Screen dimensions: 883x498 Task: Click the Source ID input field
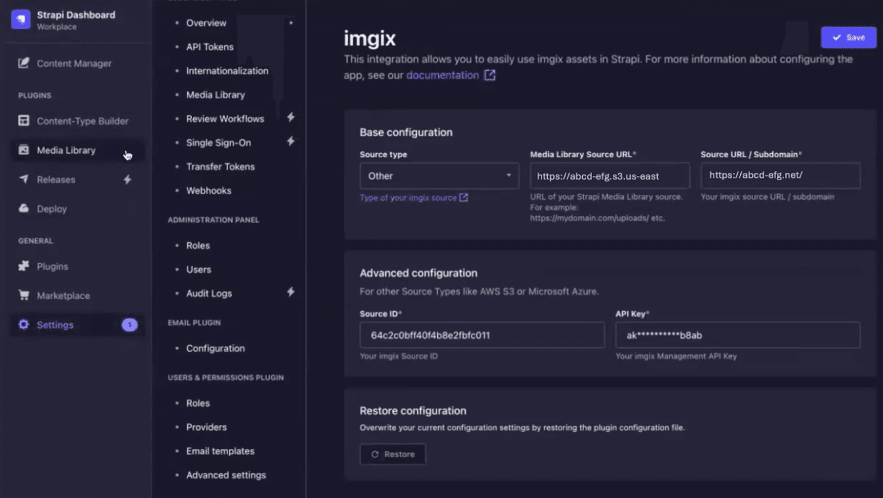[482, 335]
